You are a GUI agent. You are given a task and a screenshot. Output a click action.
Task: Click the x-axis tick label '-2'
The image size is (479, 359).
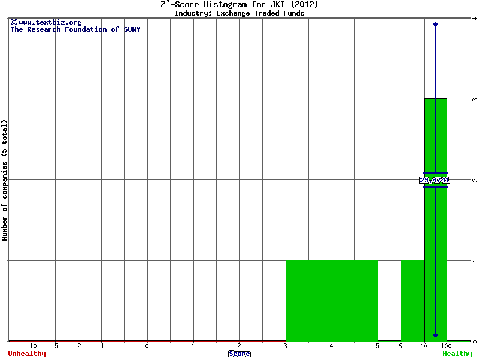[77, 346]
